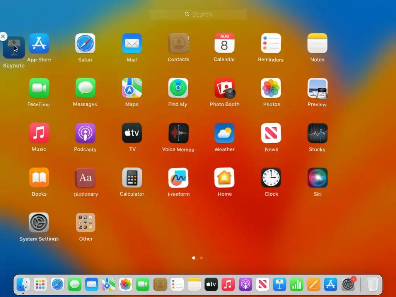Open Contacts from the Launchpad grid
The width and height of the screenshot is (396, 297).
179,43
